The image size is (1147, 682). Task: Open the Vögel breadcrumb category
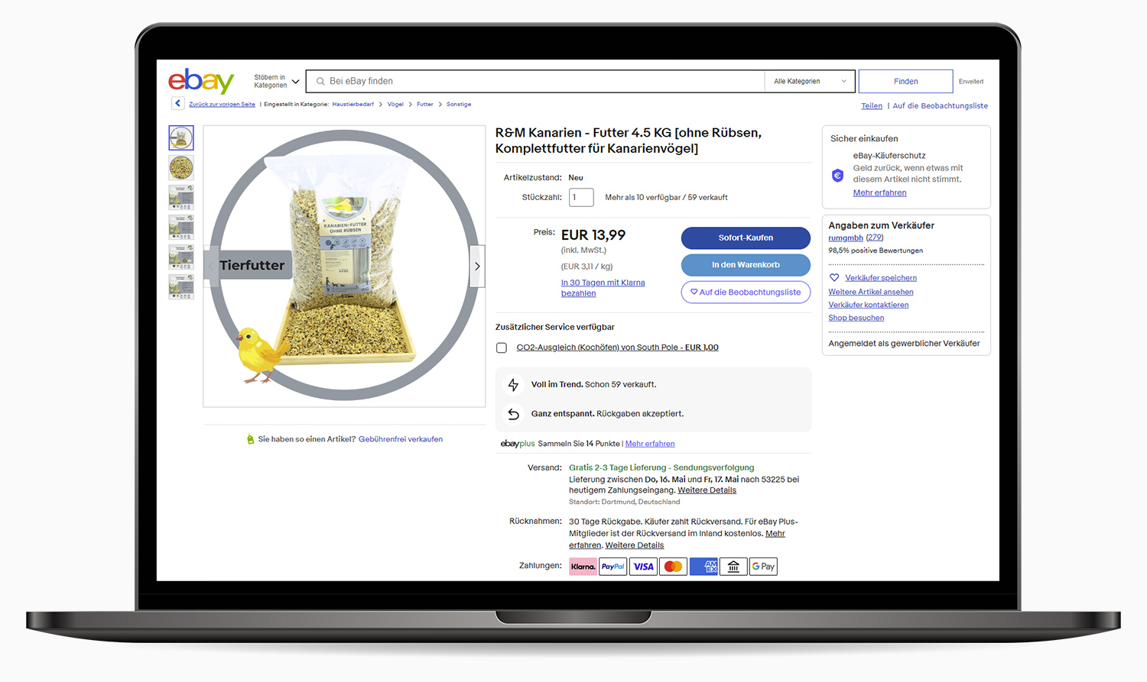point(395,104)
